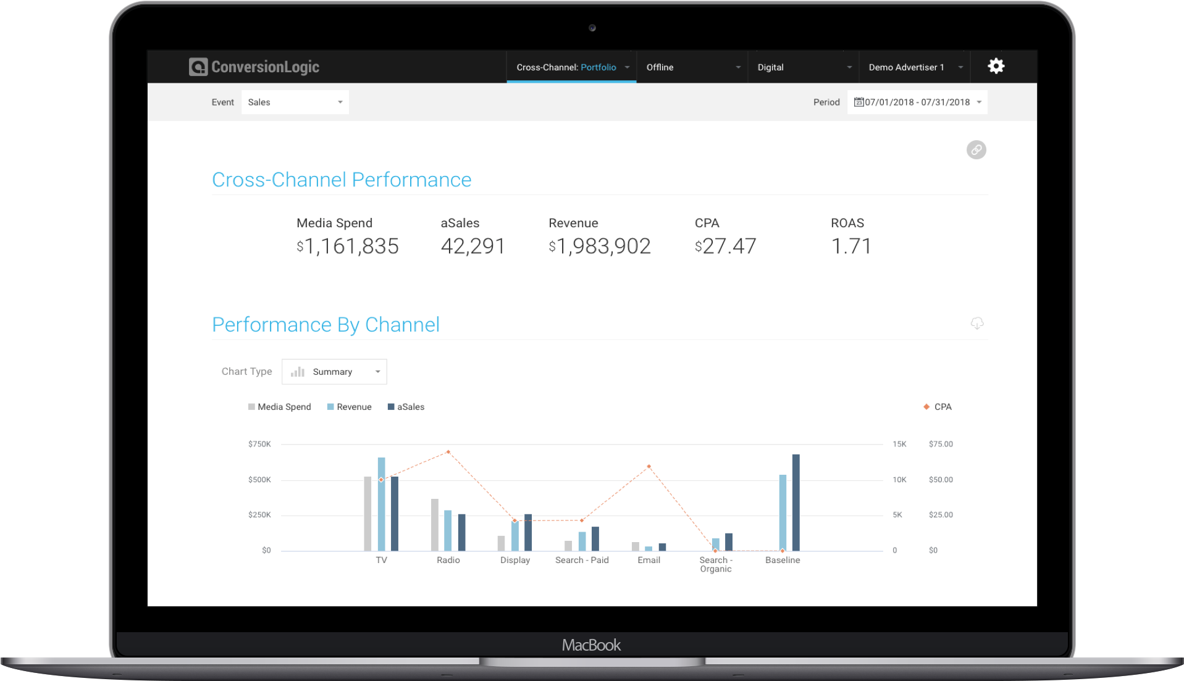Click the camera shell indicator above the screen

pos(592,28)
